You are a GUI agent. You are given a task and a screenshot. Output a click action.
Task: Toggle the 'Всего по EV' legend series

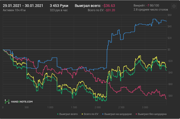click(x=90, y=114)
